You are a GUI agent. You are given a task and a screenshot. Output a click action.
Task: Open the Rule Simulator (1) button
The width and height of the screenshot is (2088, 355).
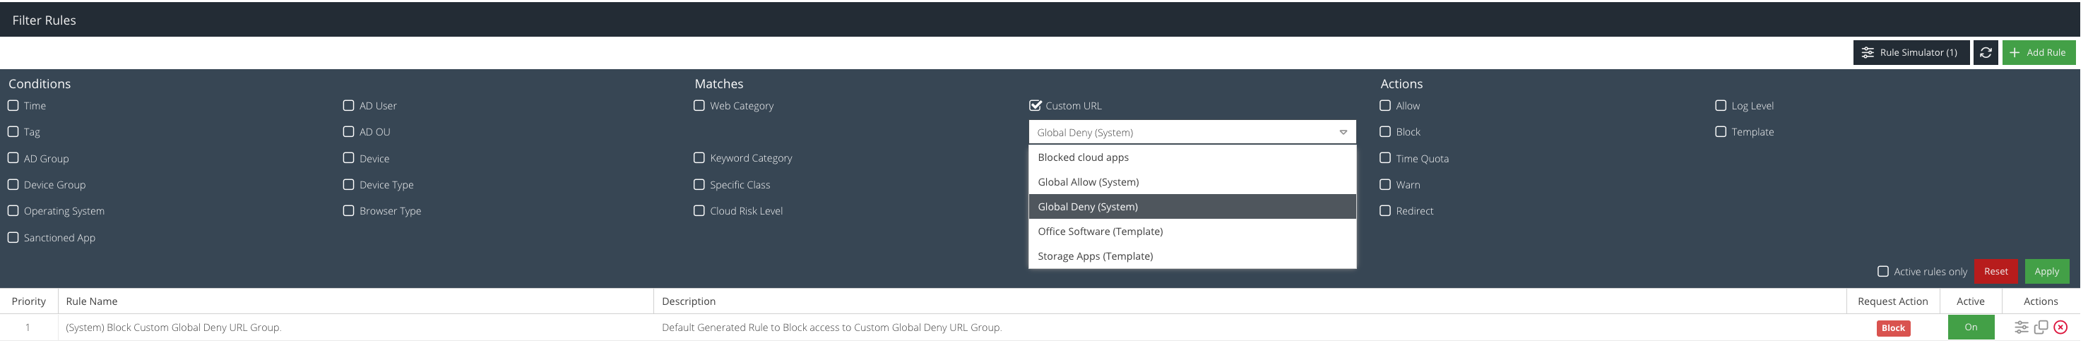click(1911, 53)
